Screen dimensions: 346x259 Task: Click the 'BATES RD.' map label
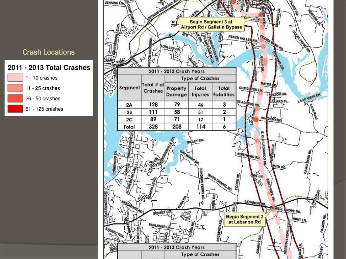pos(269,84)
